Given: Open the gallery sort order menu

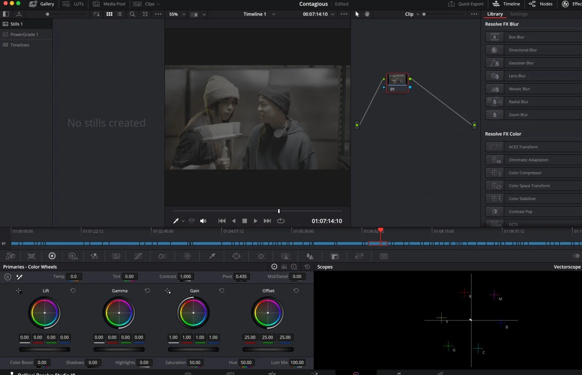Looking at the screenshot, I should click(x=96, y=14).
